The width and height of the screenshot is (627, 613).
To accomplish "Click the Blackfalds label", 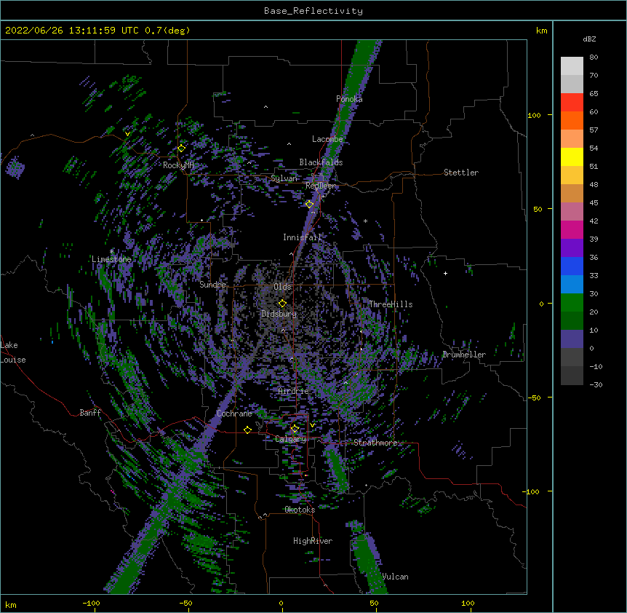I will 321,162.
